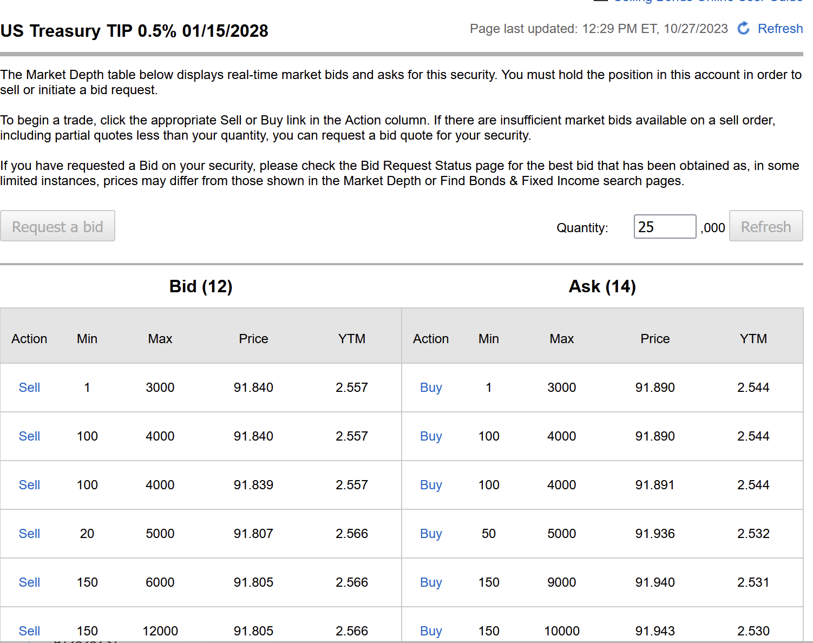The height and width of the screenshot is (643, 813).
Task: Sell on the second 91.840 bid row
Action: click(x=29, y=436)
